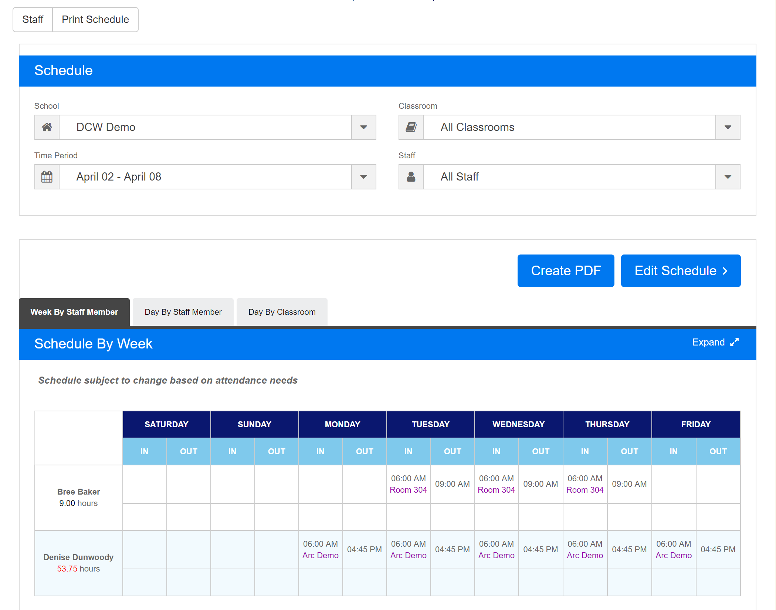776x610 pixels.
Task: Open the School dropdown arrow
Action: pyautogui.click(x=363, y=127)
